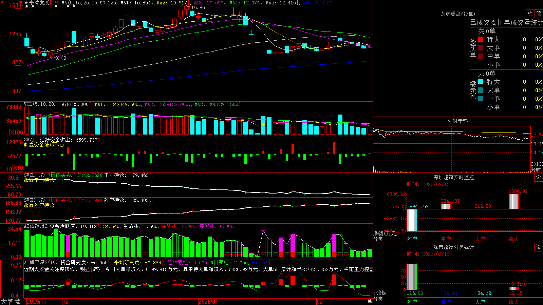543x305 pixels.
Task: Click the 超赢主力持仓 caption
Action: [x=39, y=180]
